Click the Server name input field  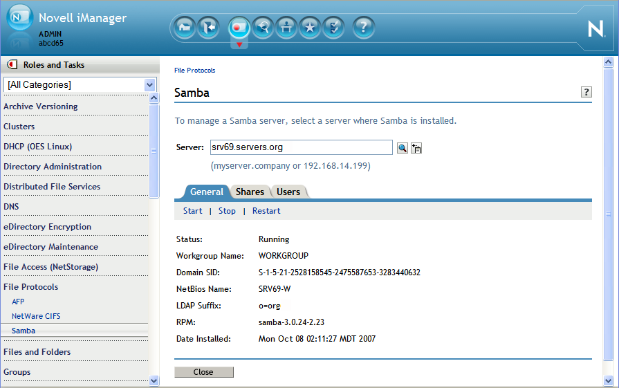click(301, 147)
